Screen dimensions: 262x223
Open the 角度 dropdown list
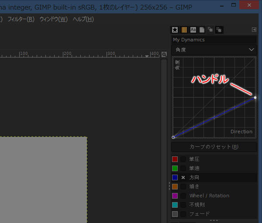(214, 50)
